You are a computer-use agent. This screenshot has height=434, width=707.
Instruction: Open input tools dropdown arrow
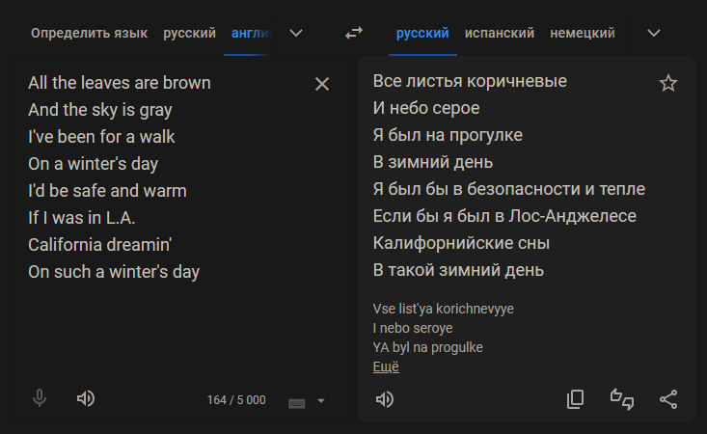[321, 401]
